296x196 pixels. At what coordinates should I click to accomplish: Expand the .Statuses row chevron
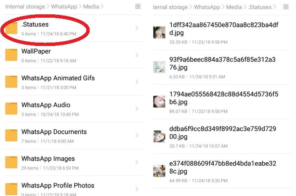pyautogui.click(x=137, y=28)
